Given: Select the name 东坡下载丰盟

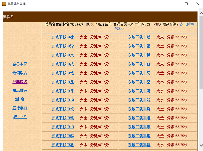Looking at the screenshot, I should (139, 145).
